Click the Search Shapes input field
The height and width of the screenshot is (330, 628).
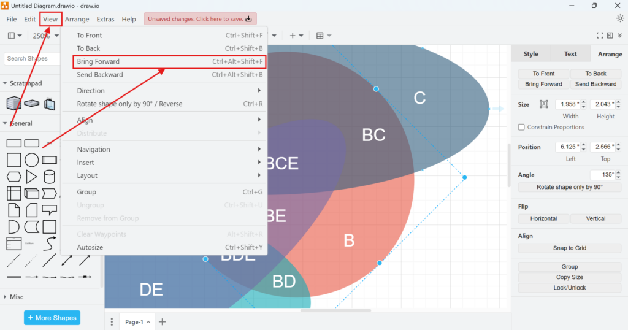(32, 58)
